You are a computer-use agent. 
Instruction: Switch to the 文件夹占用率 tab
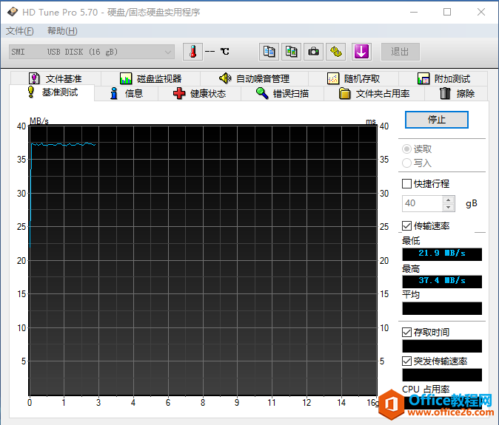click(375, 93)
